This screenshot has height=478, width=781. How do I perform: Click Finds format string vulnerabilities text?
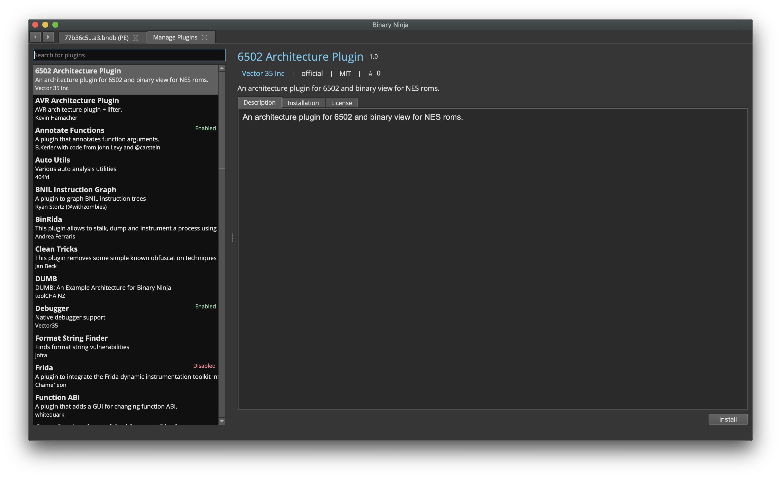[82, 347]
